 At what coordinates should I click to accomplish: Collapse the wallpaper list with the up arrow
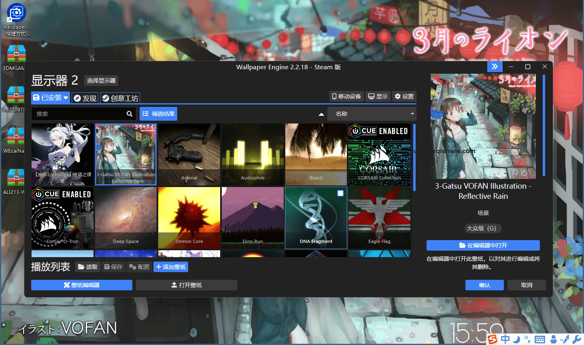[x=321, y=114]
